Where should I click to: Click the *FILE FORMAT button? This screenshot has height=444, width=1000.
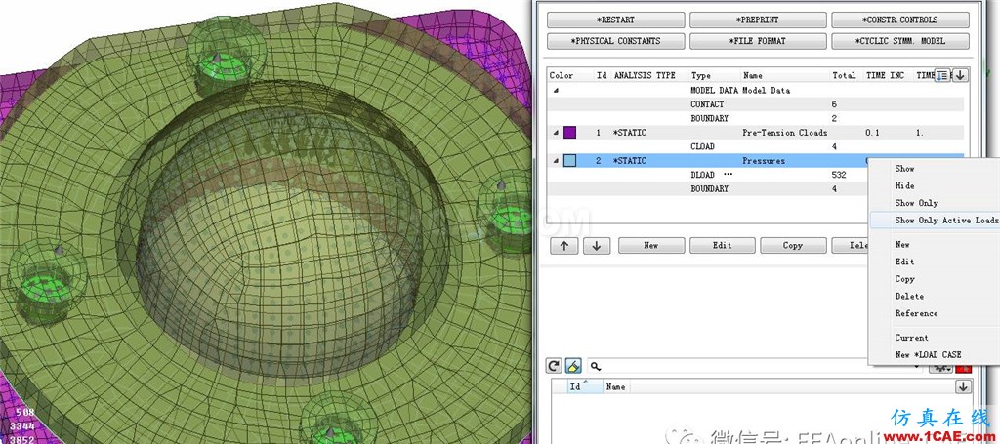[758, 41]
